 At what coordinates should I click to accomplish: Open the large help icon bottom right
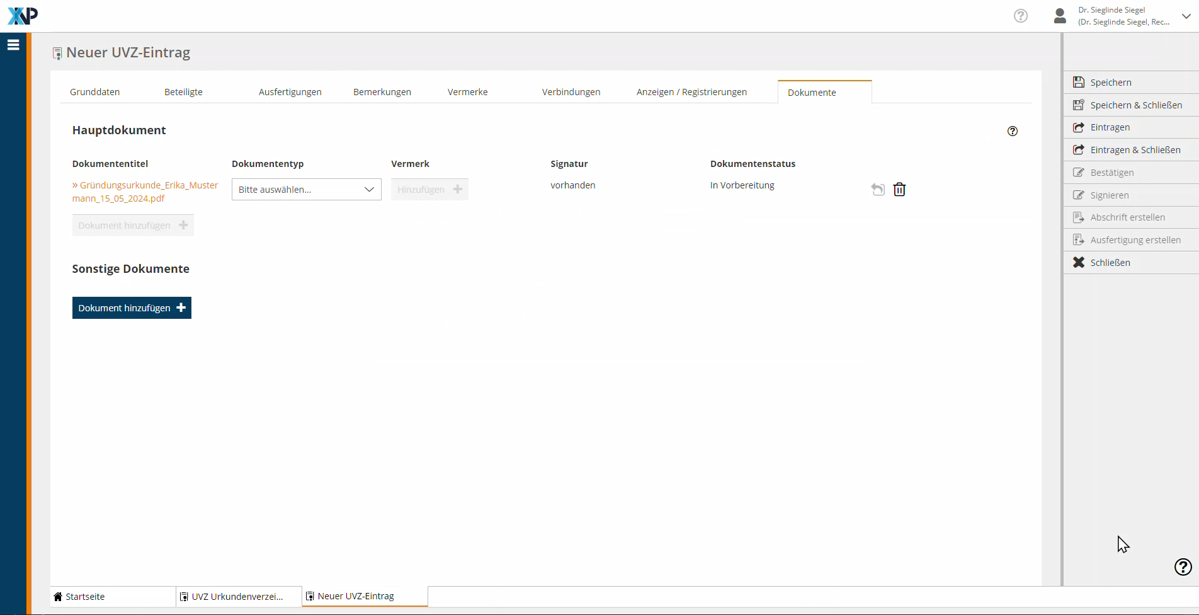[1183, 567]
